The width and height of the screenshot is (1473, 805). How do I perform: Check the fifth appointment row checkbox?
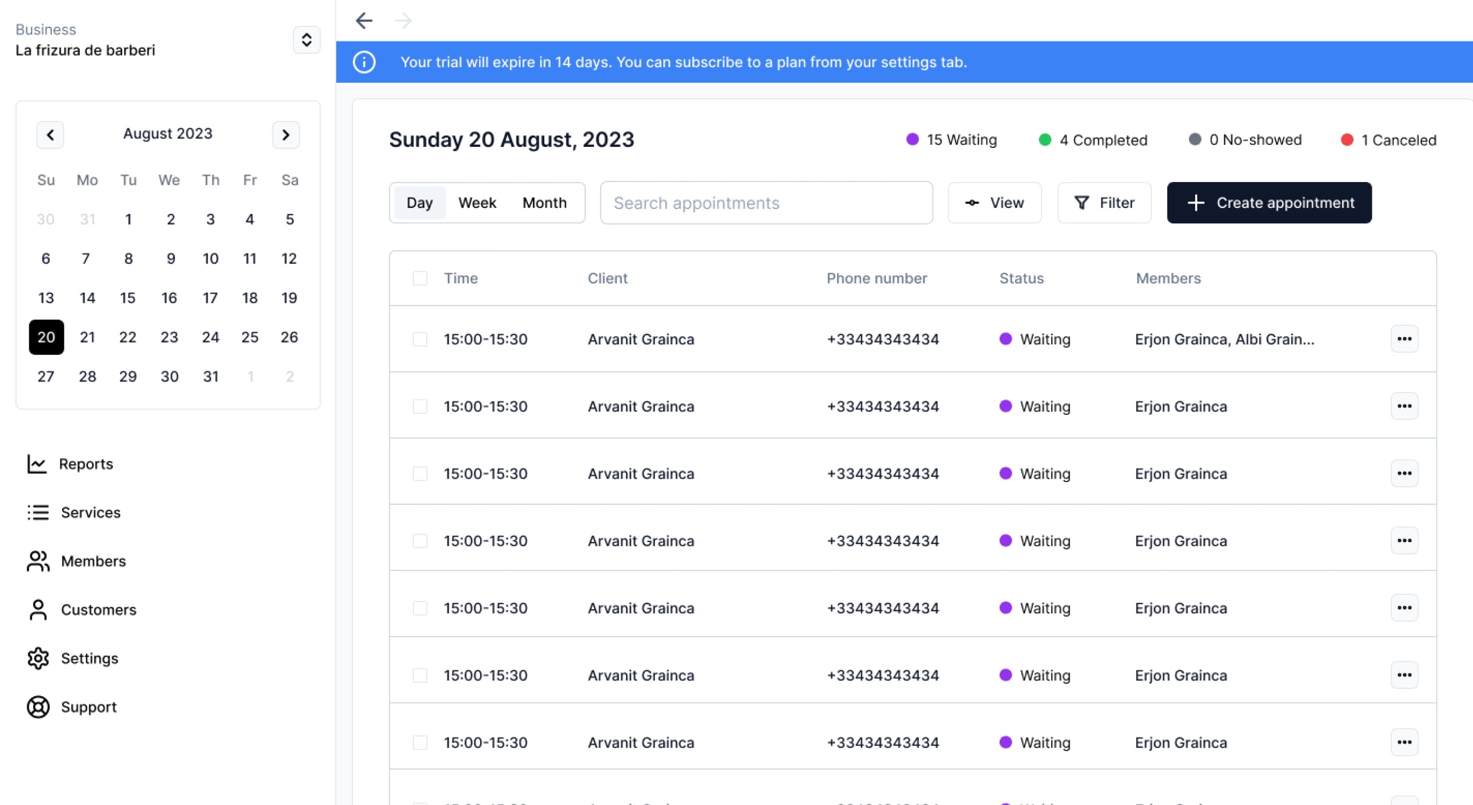coord(420,608)
